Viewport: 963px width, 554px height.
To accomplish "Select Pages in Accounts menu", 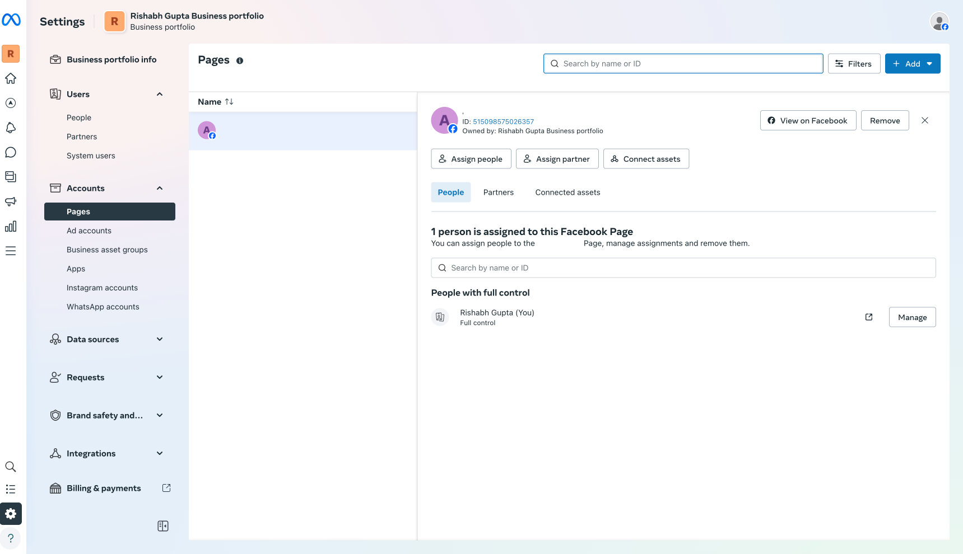I will 110,212.
